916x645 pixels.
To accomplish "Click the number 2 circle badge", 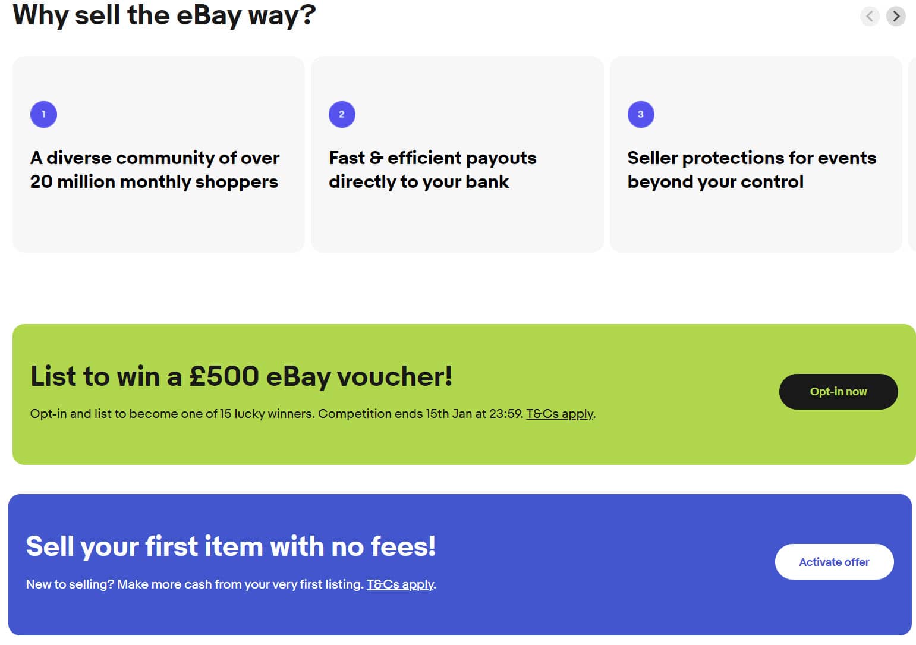I will [342, 114].
